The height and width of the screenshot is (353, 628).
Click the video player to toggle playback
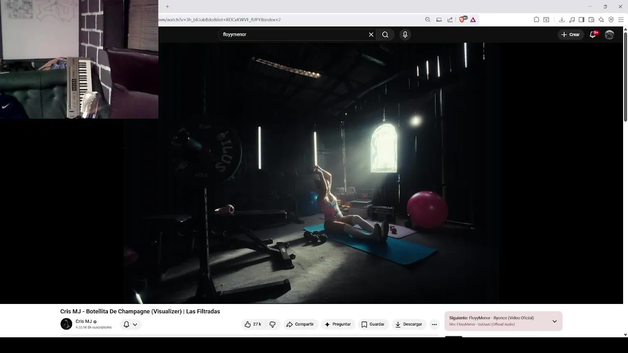(x=312, y=173)
